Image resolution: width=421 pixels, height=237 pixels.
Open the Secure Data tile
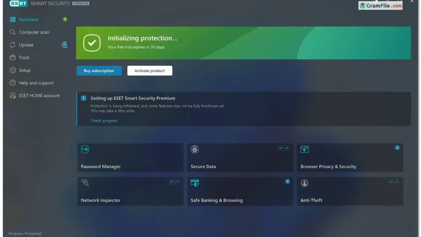pos(240,158)
